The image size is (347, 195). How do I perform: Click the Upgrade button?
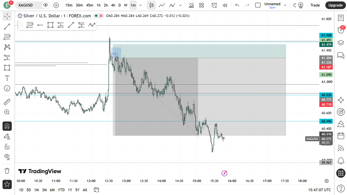point(335,5)
